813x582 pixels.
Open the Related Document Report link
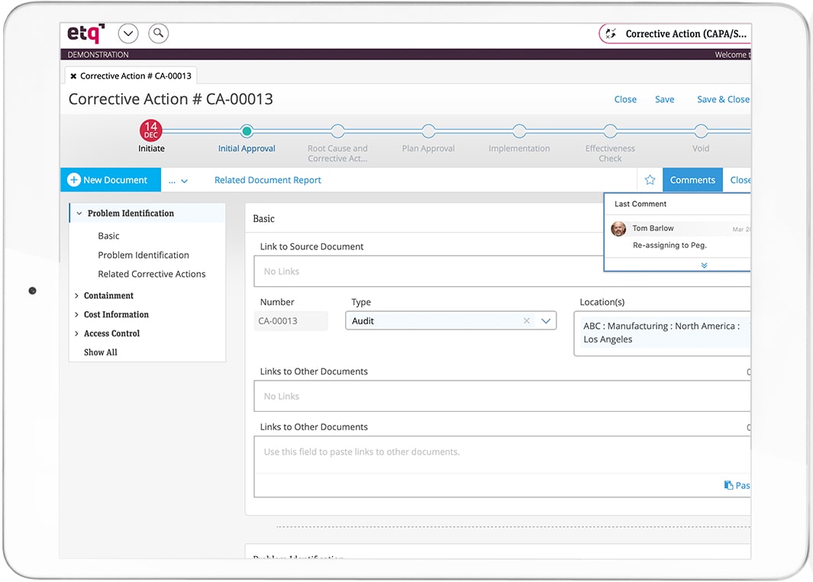pos(267,180)
